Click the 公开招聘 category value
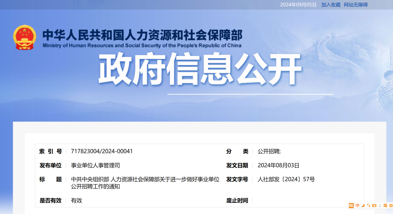The width and height of the screenshot is (393, 214). click(269, 151)
